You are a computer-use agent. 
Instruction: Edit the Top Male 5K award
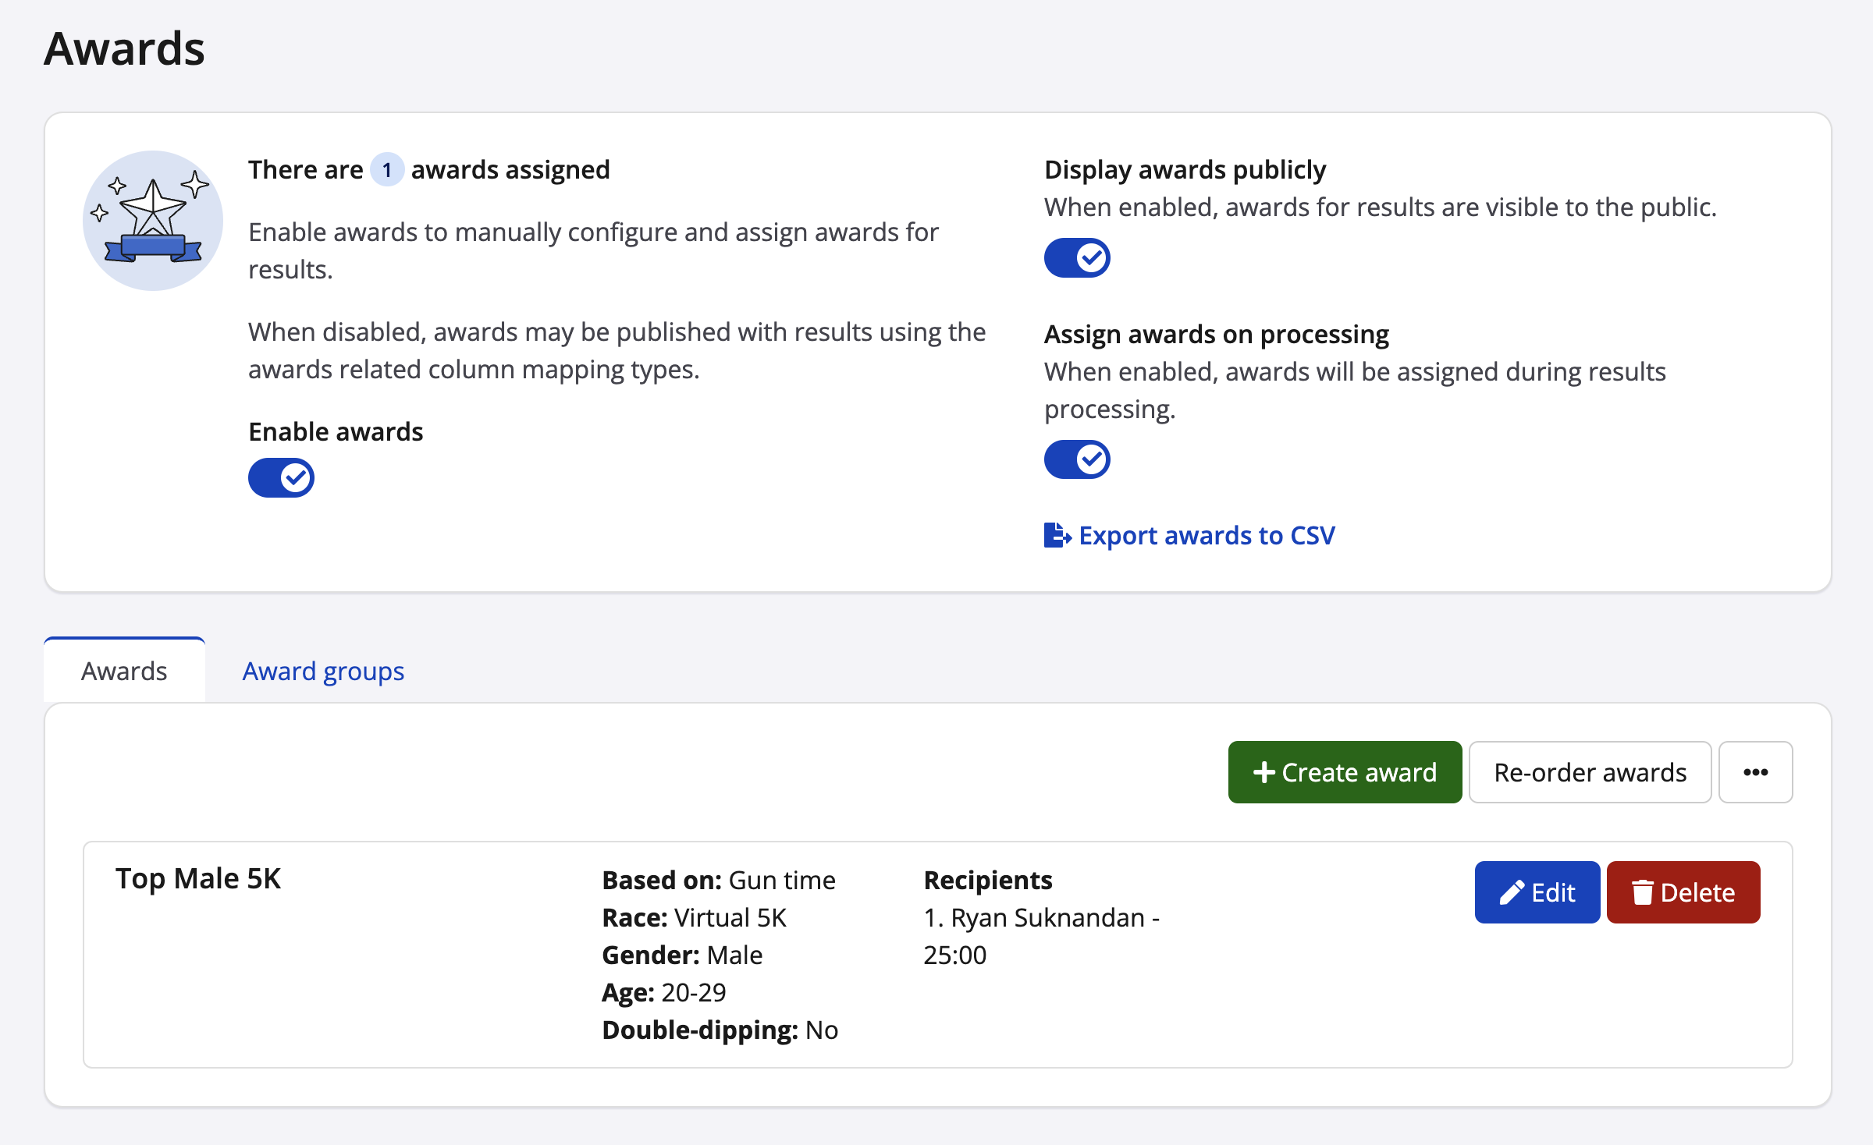point(1537,892)
